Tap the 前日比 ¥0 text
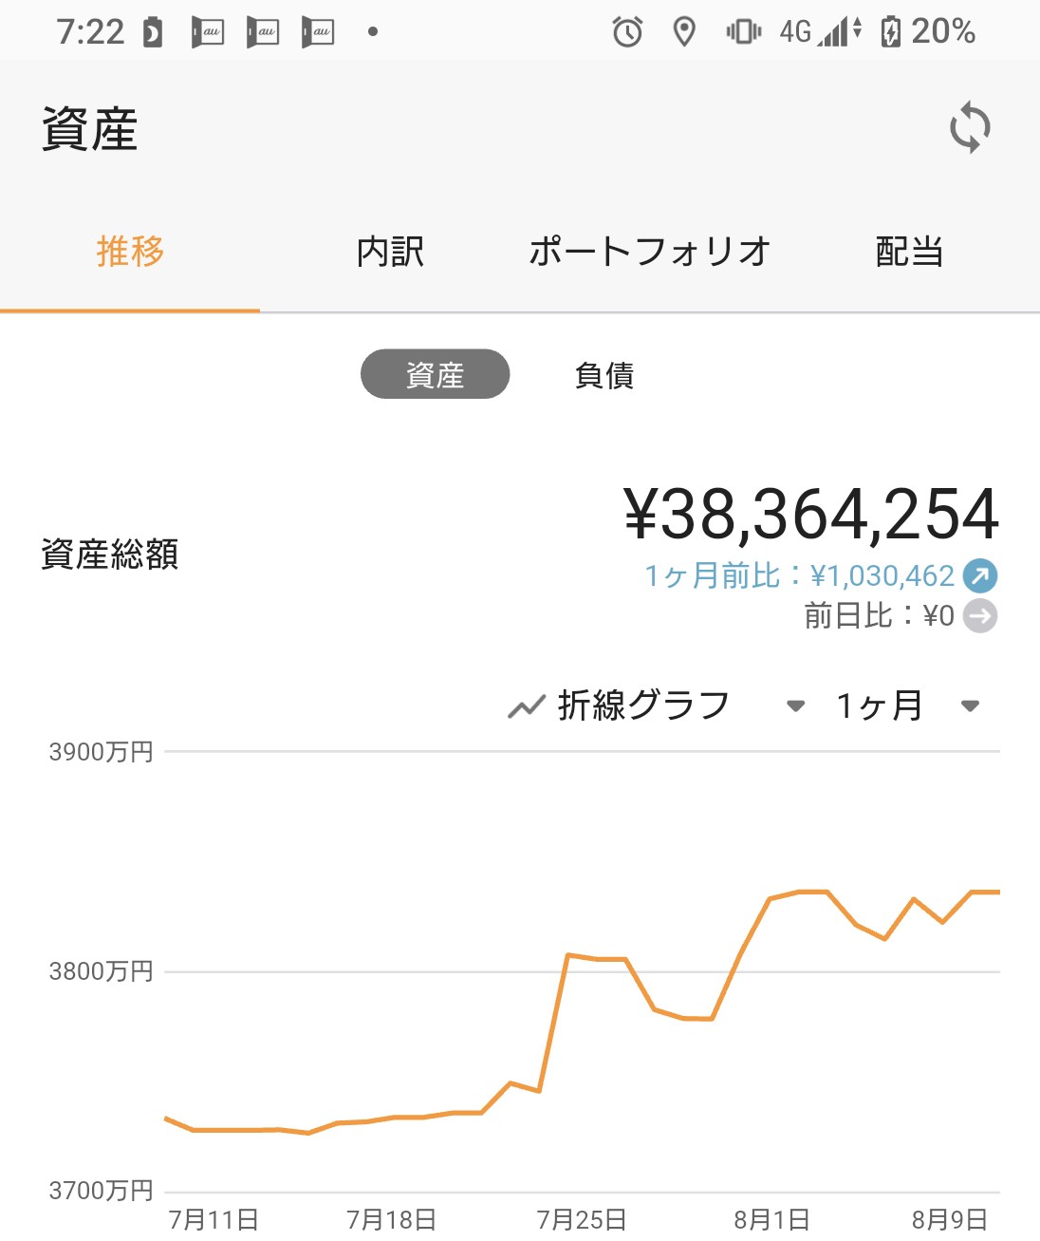1040x1241 pixels. [880, 616]
